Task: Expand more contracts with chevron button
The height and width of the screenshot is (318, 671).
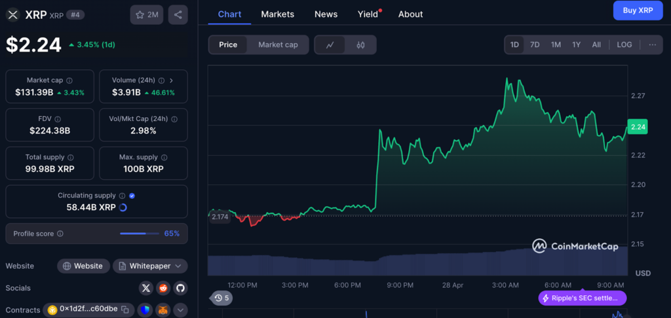Action: [x=180, y=309]
